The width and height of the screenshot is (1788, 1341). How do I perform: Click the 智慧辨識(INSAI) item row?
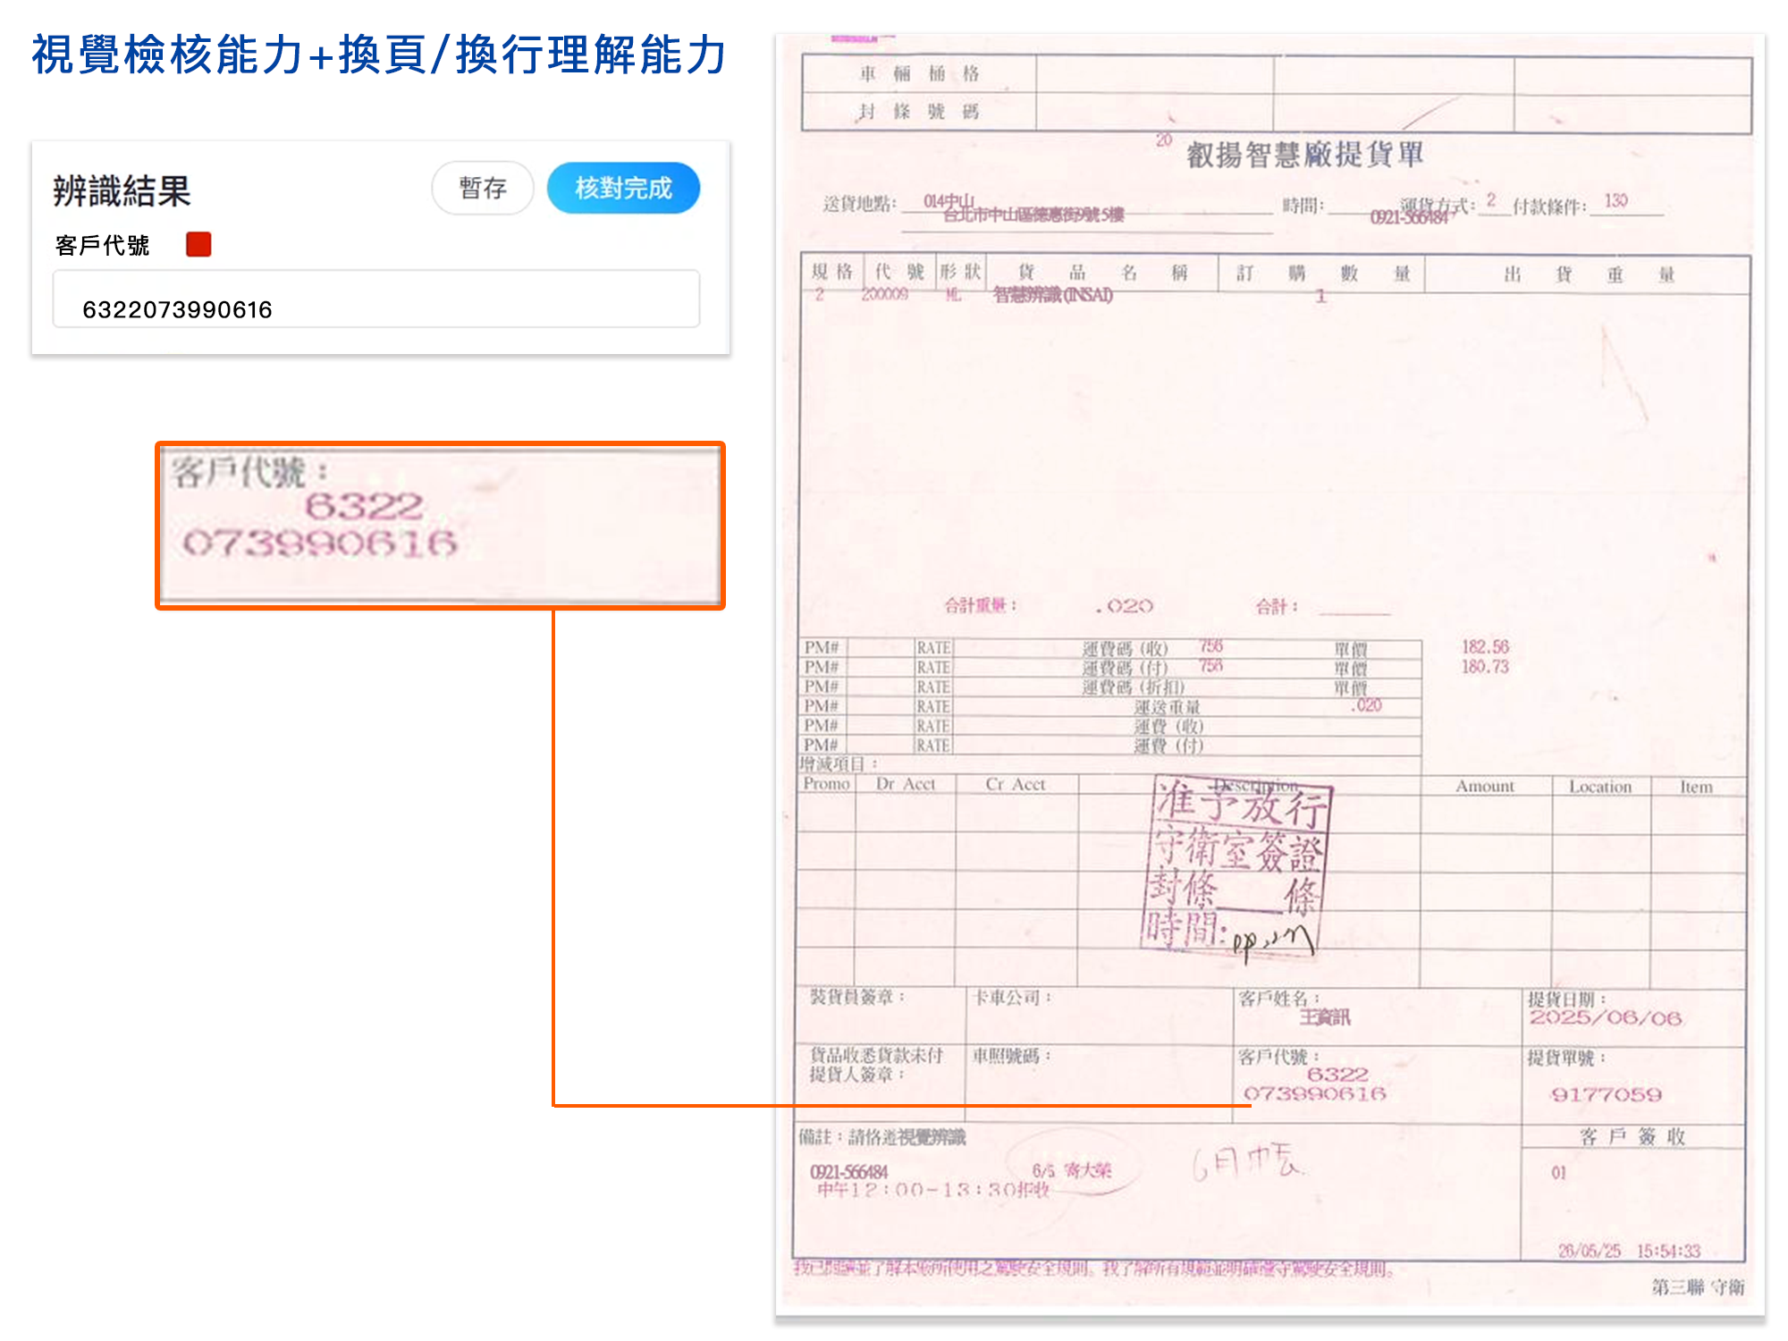click(1052, 295)
